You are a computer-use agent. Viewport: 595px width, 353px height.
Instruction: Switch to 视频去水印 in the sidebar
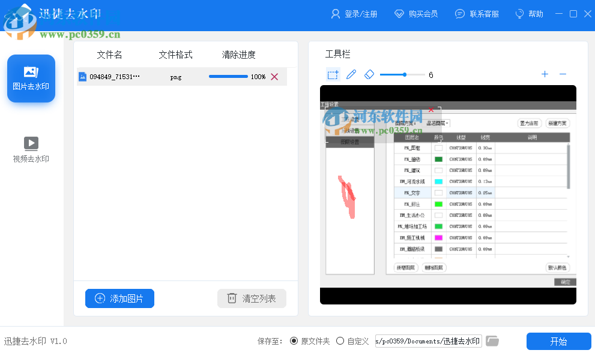click(x=31, y=148)
